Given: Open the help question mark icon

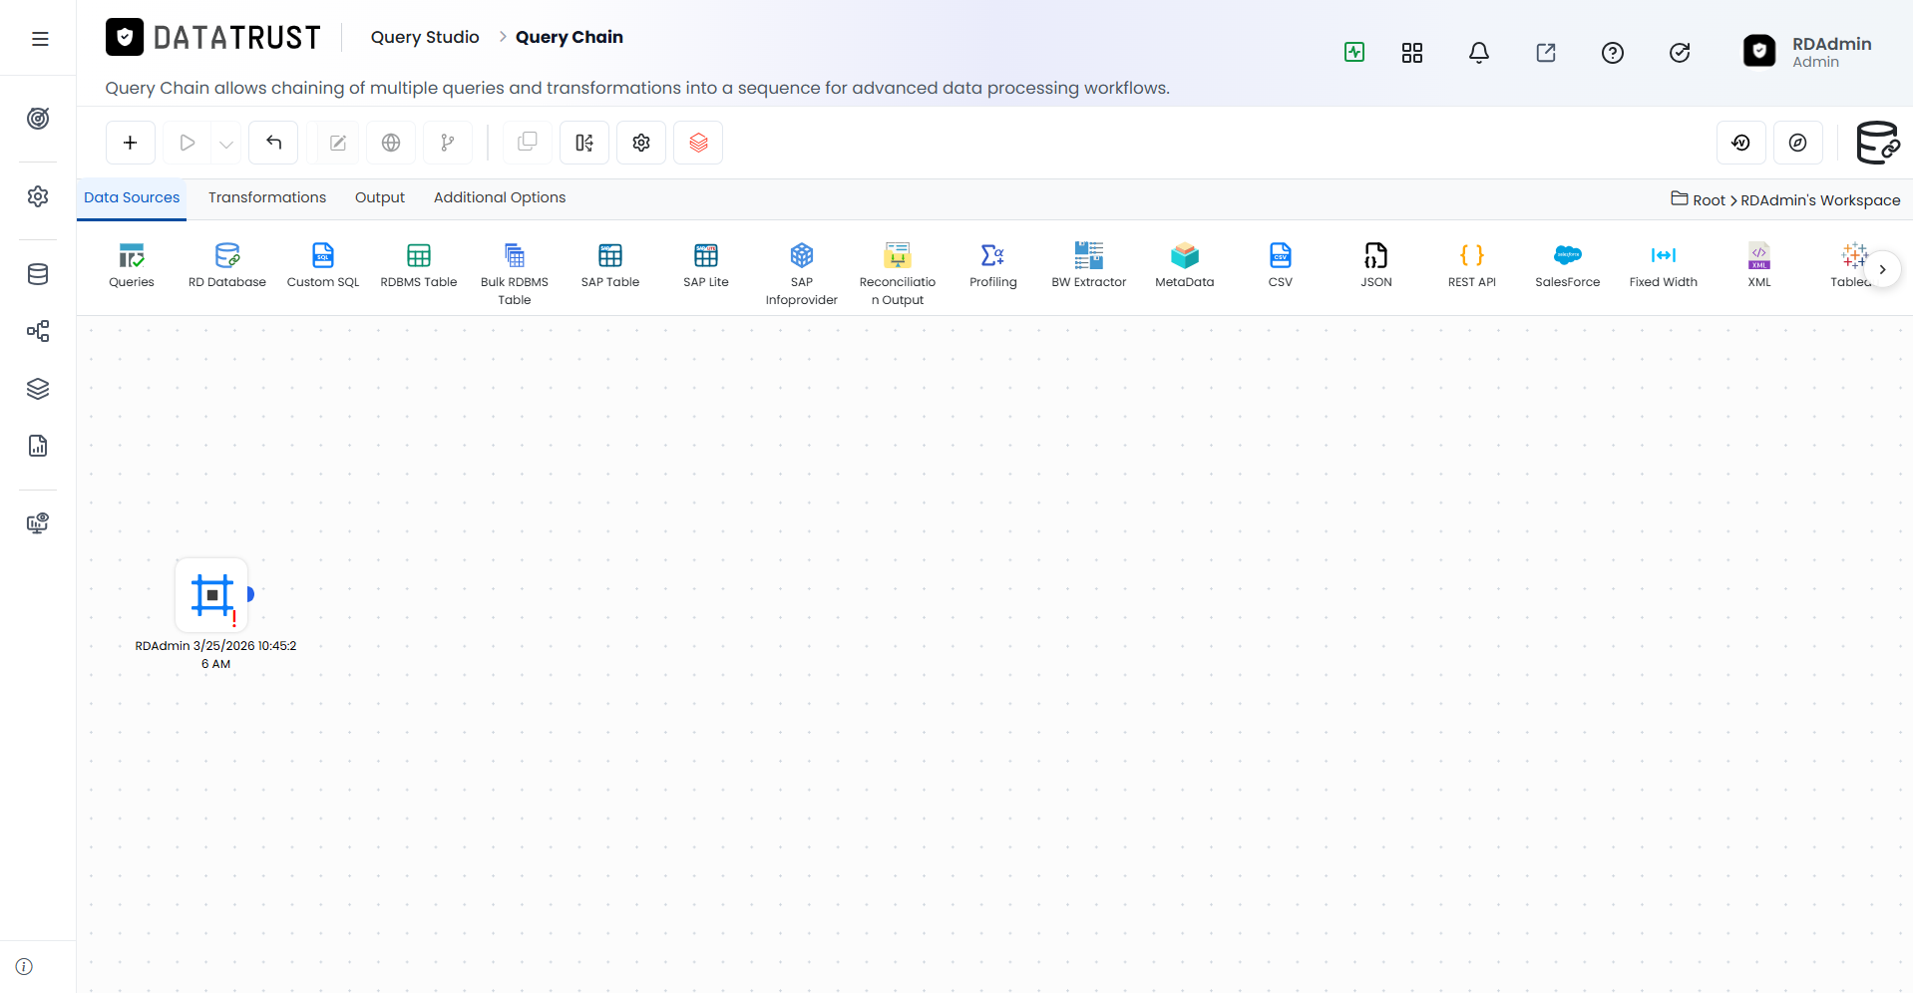Looking at the screenshot, I should click(x=1613, y=53).
